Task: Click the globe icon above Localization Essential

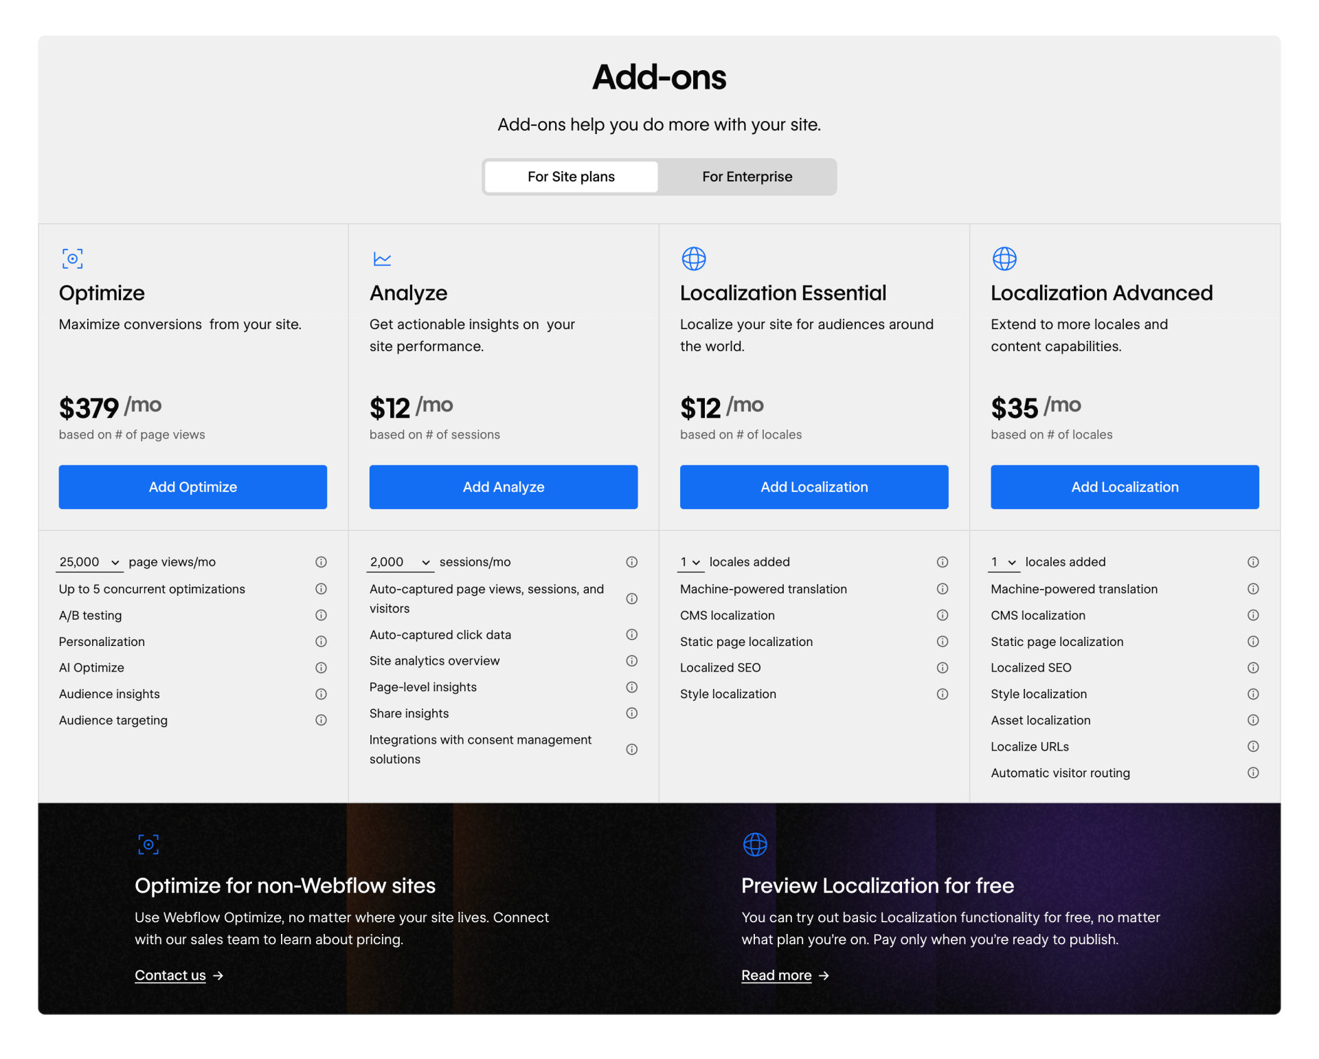Action: 694,259
